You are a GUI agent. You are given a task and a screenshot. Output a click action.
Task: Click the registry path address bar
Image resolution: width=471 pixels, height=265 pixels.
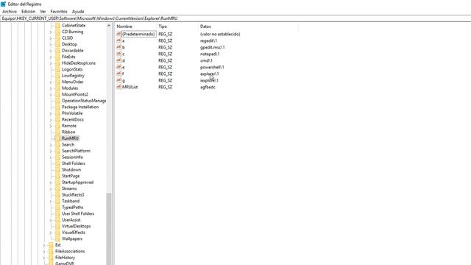(x=235, y=18)
